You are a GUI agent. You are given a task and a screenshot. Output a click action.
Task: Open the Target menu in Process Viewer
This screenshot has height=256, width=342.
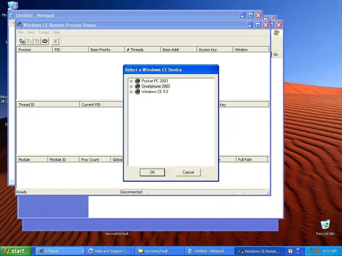tap(44, 32)
